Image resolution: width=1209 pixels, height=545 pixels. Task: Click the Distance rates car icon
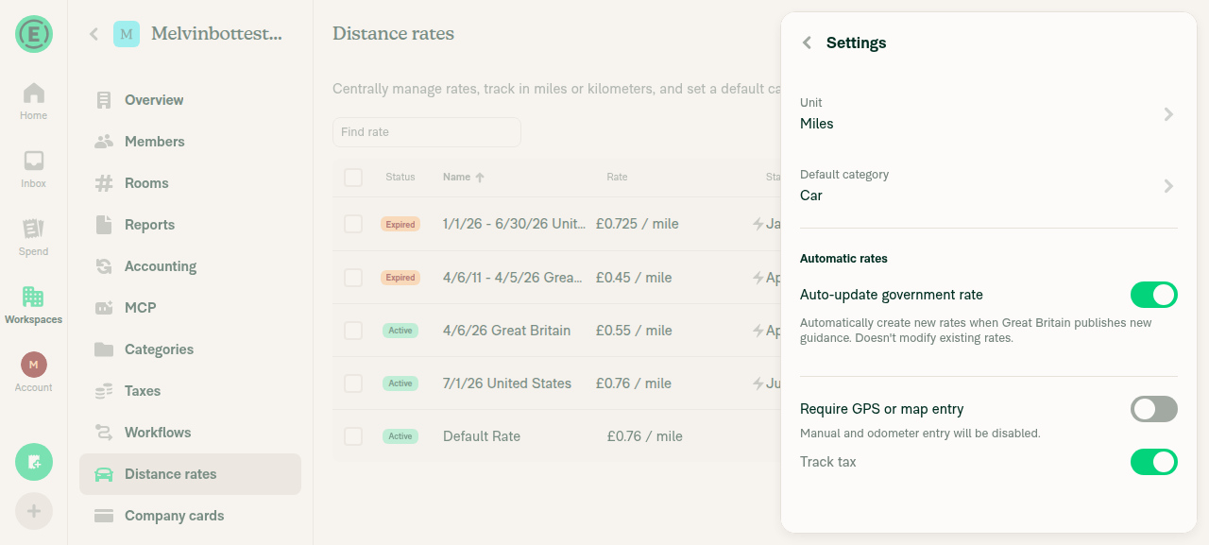(x=104, y=474)
